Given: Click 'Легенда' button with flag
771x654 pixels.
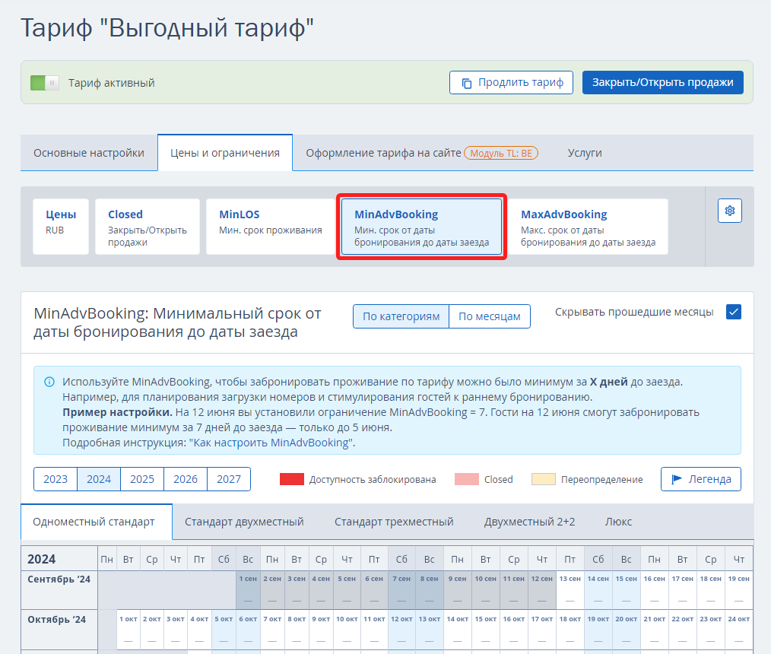Looking at the screenshot, I should (701, 479).
